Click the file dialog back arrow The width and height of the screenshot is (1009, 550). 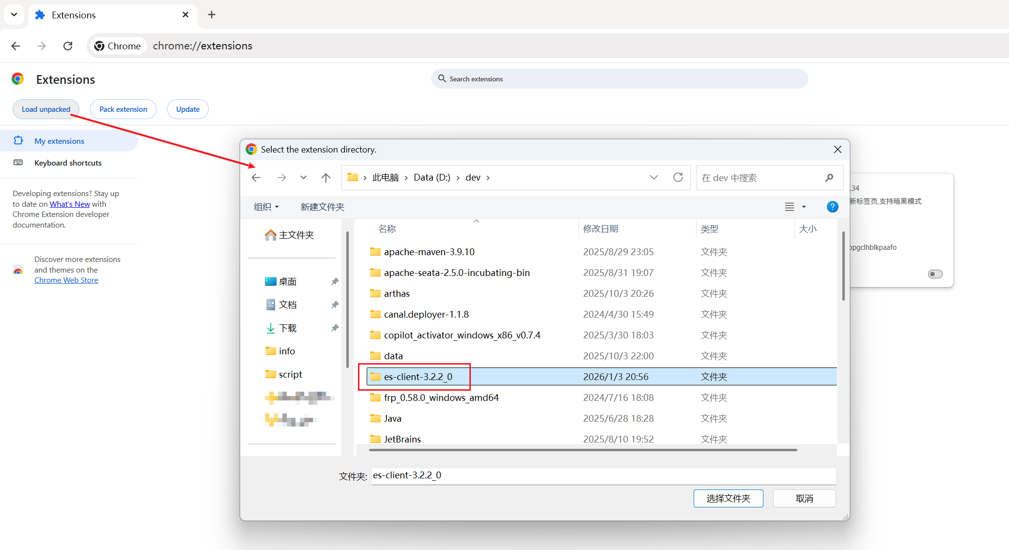click(256, 178)
